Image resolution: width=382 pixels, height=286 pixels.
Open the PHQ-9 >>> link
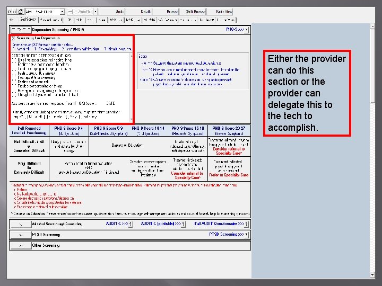click(x=235, y=30)
